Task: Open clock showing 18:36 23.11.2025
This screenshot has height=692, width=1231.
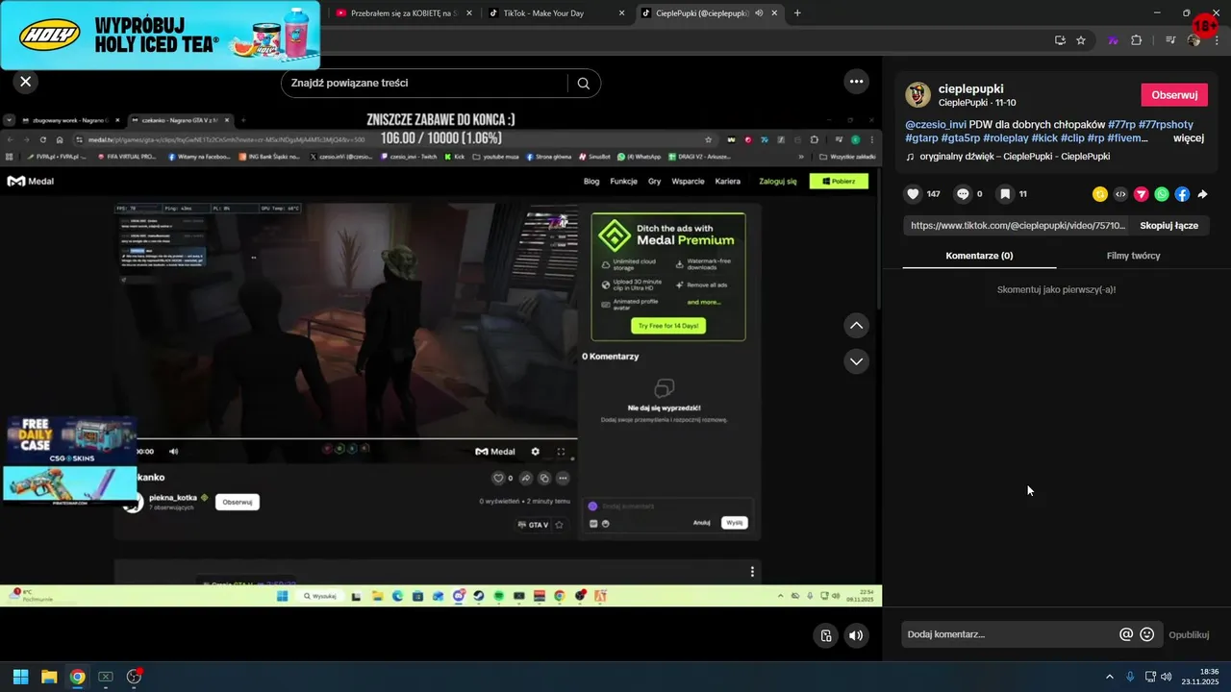Action: click(1200, 677)
